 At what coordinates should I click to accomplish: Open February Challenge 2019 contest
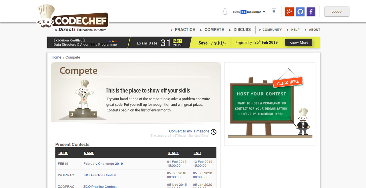pos(103,164)
